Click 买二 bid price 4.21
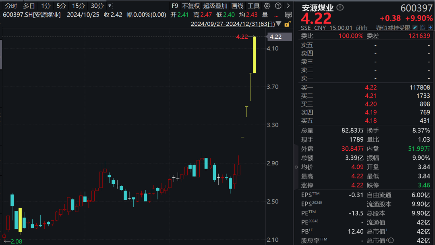The image size is (435, 245). coord(371,96)
